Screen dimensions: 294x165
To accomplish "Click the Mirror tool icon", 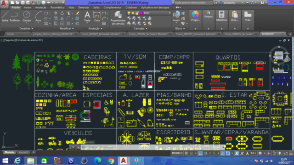I will click(62, 18).
